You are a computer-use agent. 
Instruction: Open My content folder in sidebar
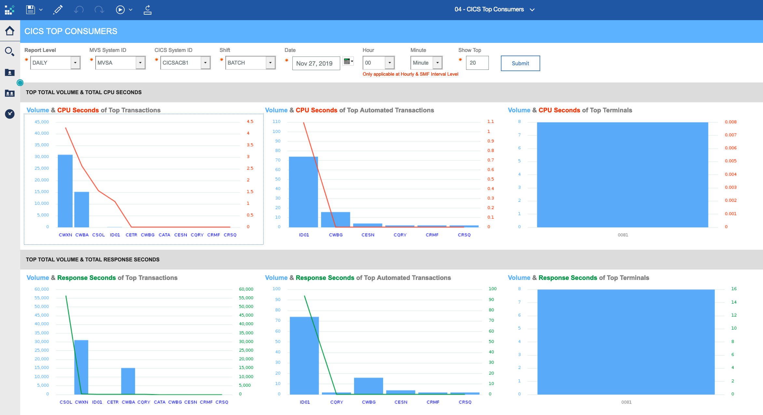point(10,72)
